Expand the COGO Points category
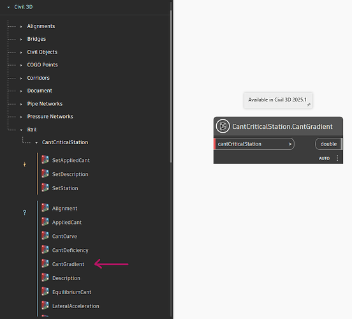This screenshot has height=319, width=352. coord(21,65)
